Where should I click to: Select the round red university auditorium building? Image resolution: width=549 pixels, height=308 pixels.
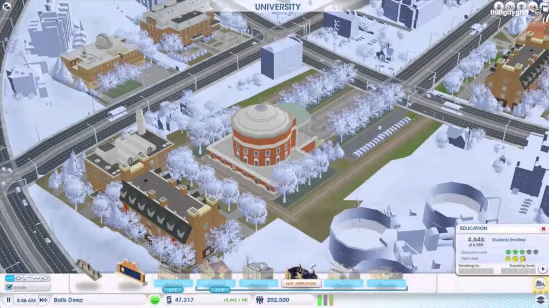pyautogui.click(x=263, y=136)
